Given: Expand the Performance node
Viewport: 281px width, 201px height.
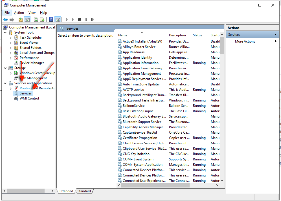Looking at the screenshot, I should 10,58.
